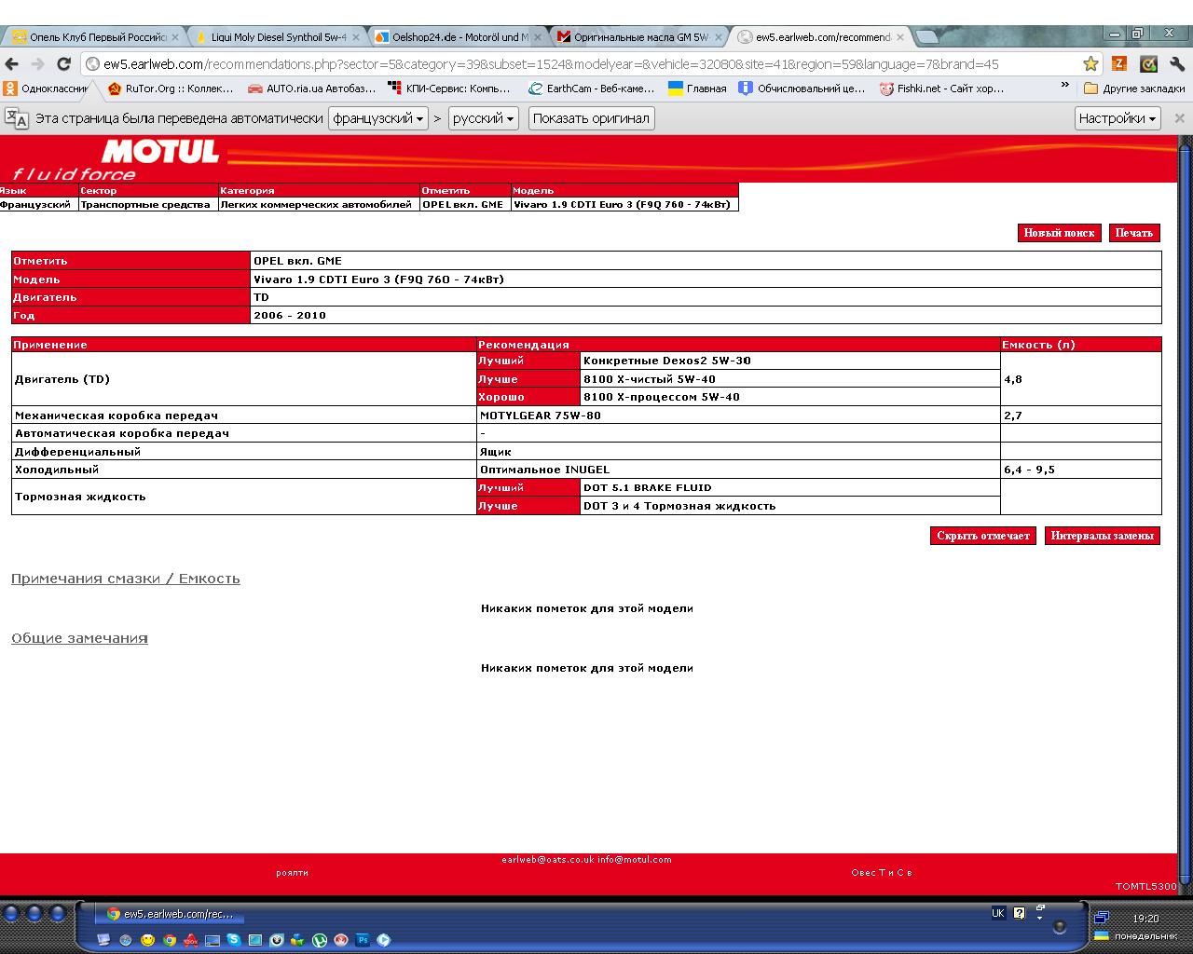
Task: Switch to the Liqui Moly Diesel Synthoil tab
Action: point(278,37)
